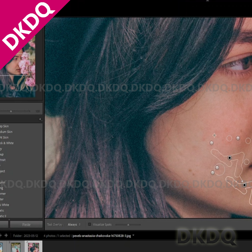Click the preset Amount slider handle

11,111
